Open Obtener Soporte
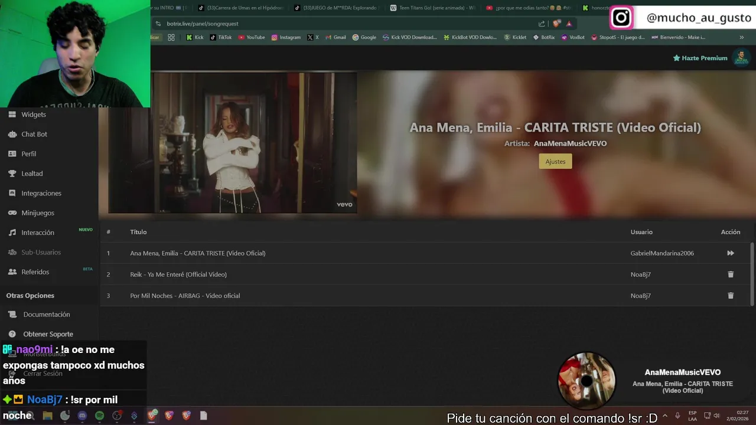 (x=48, y=334)
